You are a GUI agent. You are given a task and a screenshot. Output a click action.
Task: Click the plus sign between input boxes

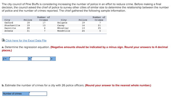30,59
